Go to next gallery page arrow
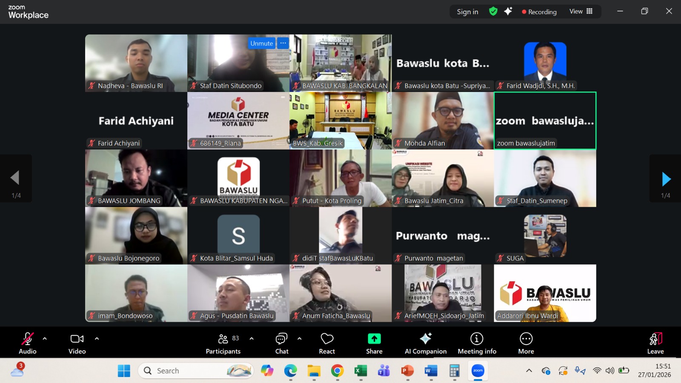The width and height of the screenshot is (681, 383). pos(666,179)
